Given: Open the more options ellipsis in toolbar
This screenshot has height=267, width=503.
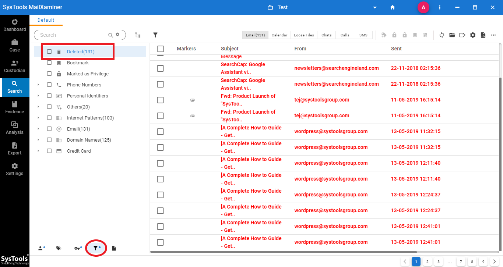Looking at the screenshot, I should tap(493, 35).
